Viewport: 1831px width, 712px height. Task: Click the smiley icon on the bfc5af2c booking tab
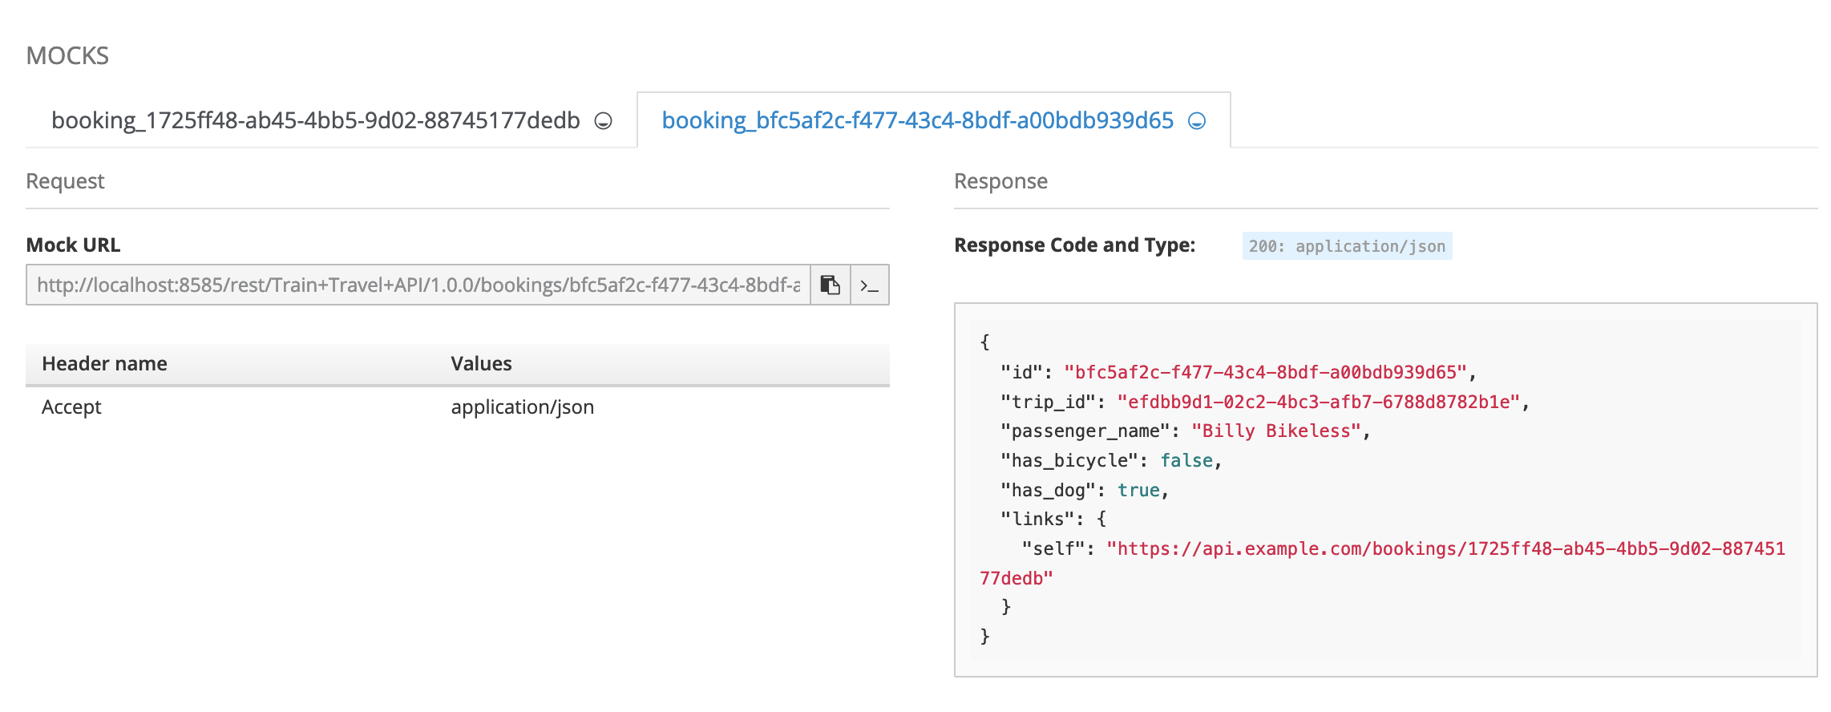tap(1196, 121)
